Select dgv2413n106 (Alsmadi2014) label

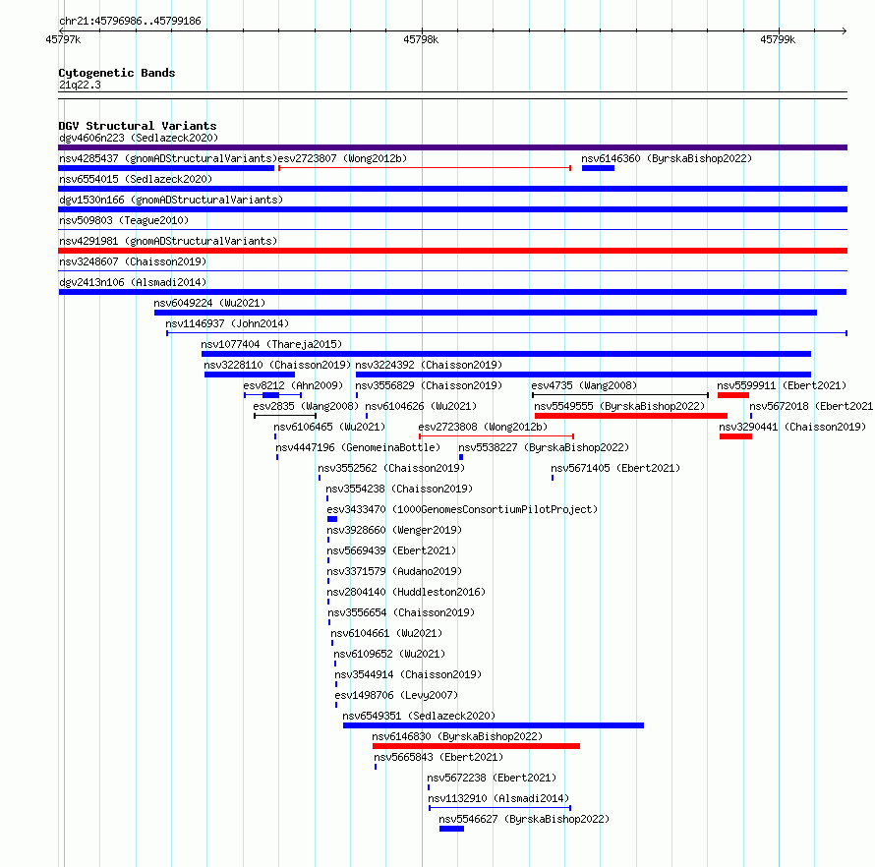(133, 282)
